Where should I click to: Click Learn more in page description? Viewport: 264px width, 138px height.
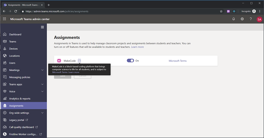pos(137,47)
